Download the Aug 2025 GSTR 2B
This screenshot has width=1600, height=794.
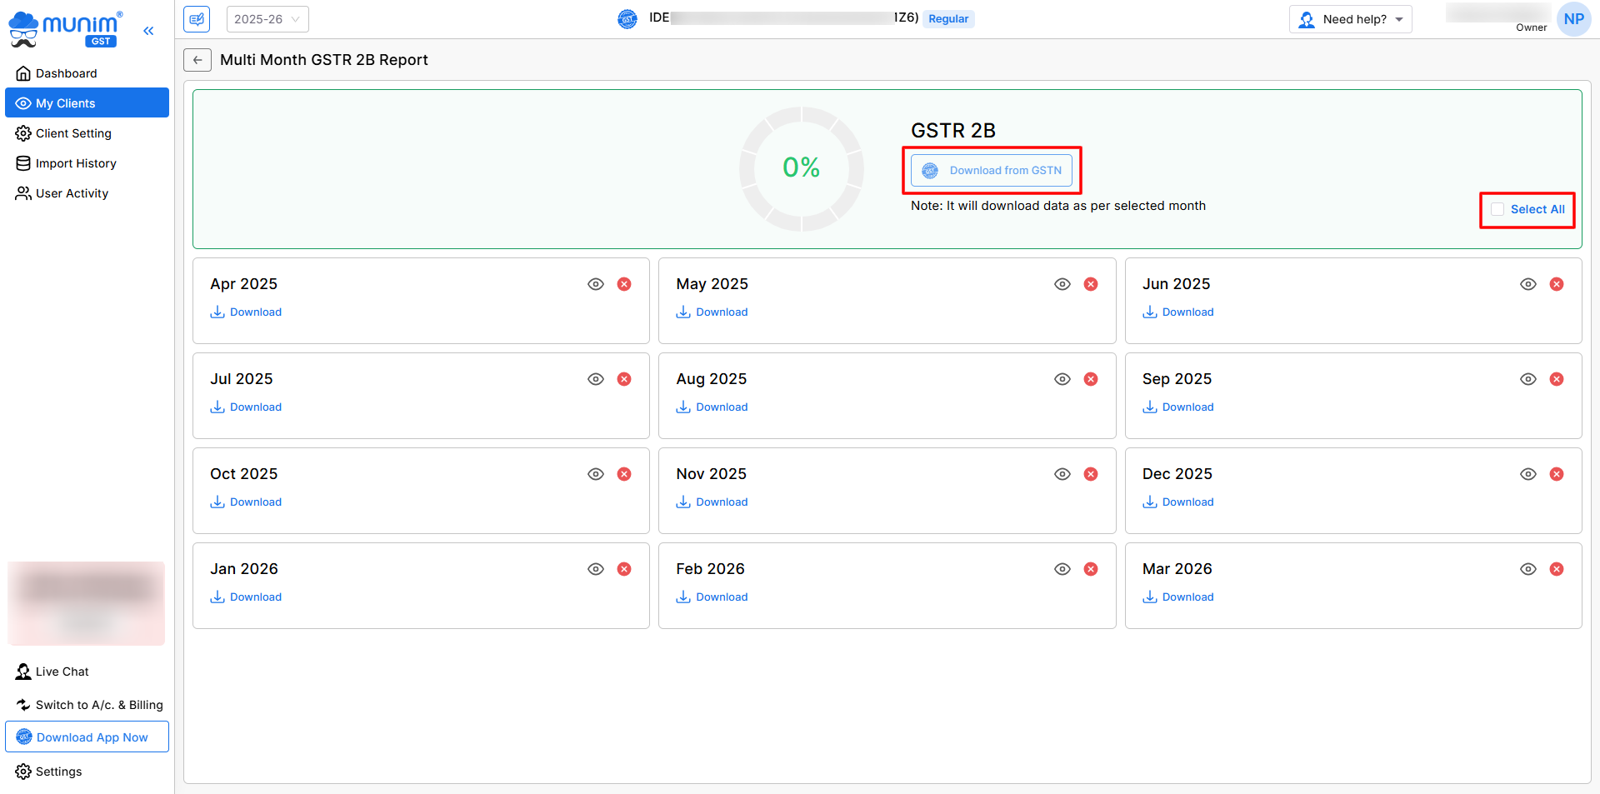(712, 407)
